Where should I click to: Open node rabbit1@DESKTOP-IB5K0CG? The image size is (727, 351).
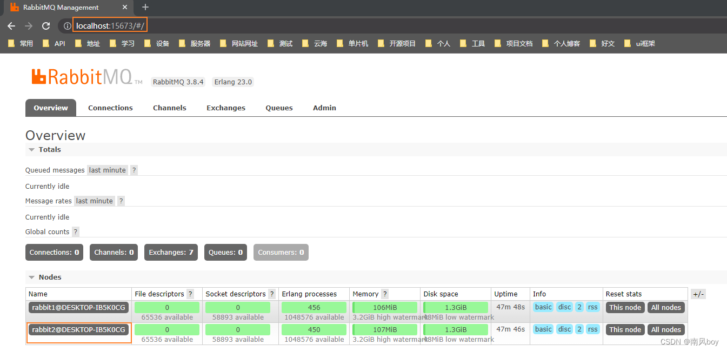pos(78,307)
